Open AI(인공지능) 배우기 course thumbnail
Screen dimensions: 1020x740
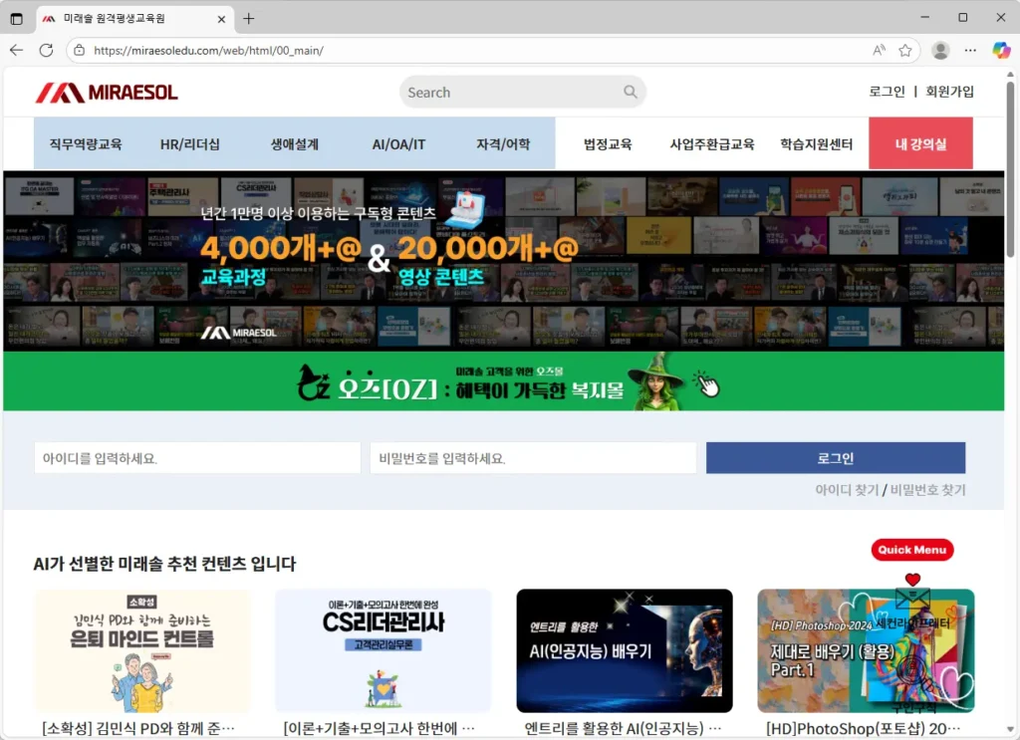[625, 651]
